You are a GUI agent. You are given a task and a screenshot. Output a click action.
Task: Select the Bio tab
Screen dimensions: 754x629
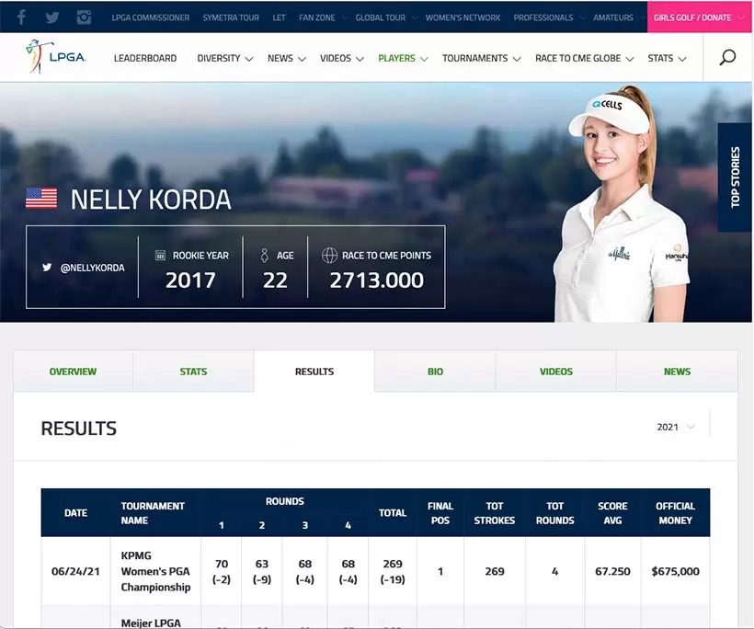[x=435, y=372]
